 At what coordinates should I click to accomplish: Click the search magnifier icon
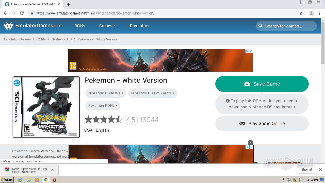261,26
